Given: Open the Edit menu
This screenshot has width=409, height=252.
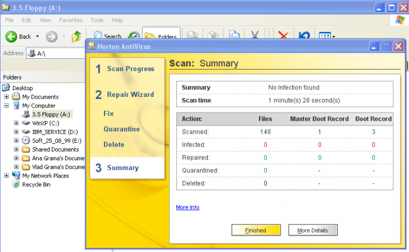Looking at the screenshot, I should 26,20.
